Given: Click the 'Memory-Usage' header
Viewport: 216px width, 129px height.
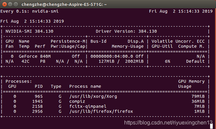Looking at the screenshot, I should click(128, 46).
